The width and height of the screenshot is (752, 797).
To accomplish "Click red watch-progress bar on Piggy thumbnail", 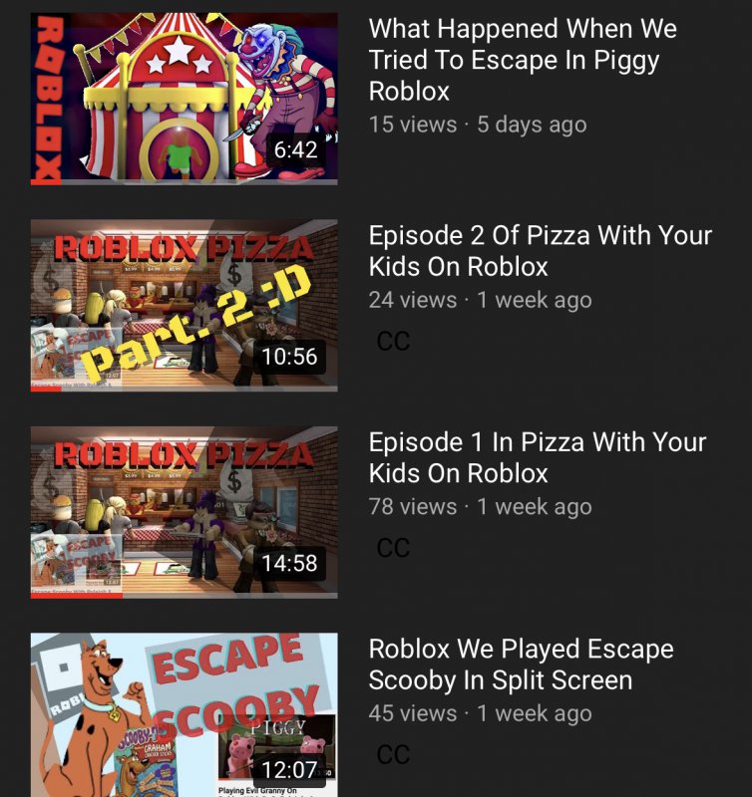I will click(x=46, y=182).
